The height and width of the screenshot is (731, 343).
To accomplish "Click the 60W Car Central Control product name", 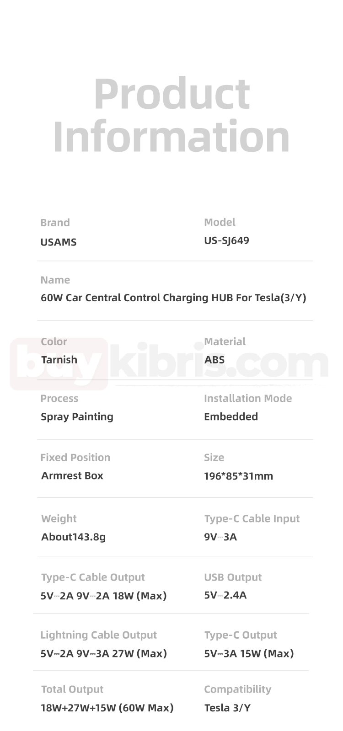I will 173,298.
